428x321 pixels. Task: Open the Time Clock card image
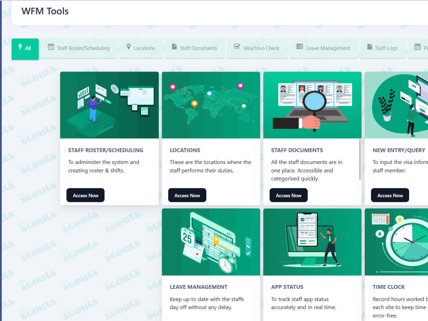[396, 242]
